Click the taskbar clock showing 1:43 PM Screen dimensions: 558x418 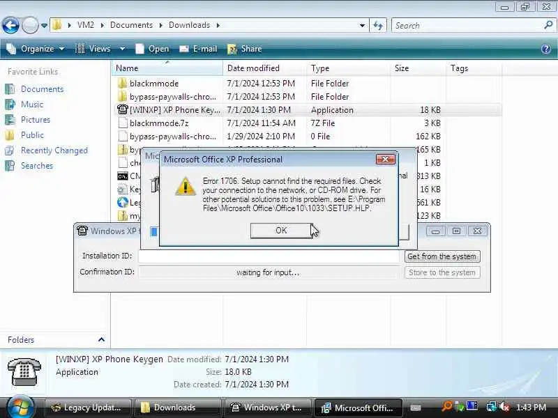pyautogui.click(x=531, y=408)
